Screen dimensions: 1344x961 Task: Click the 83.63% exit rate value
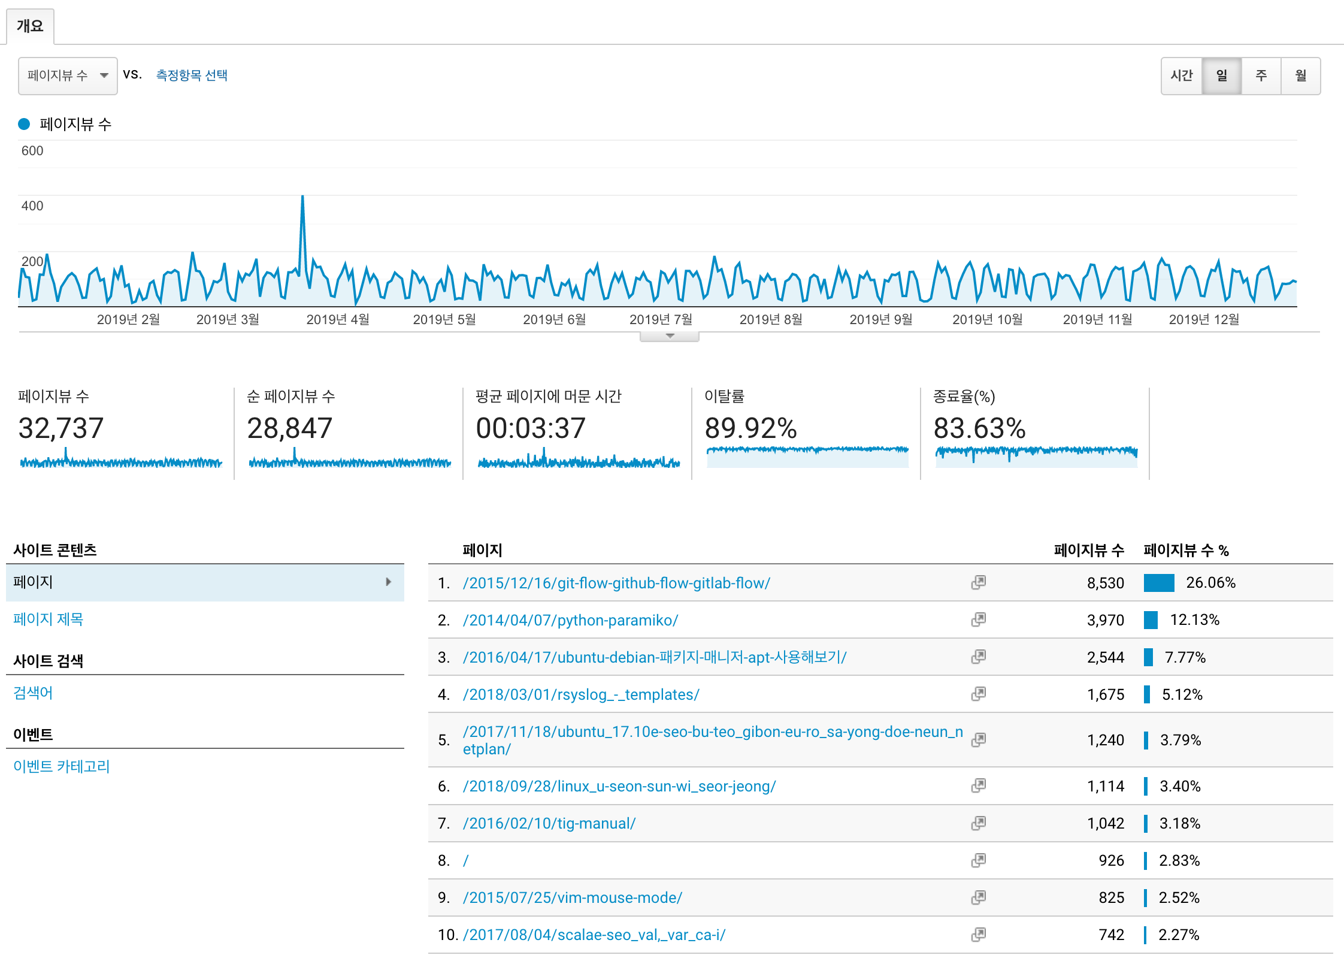[x=980, y=428]
